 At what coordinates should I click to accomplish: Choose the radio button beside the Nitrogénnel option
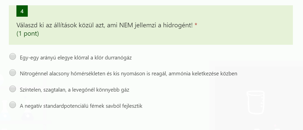tap(13, 73)
